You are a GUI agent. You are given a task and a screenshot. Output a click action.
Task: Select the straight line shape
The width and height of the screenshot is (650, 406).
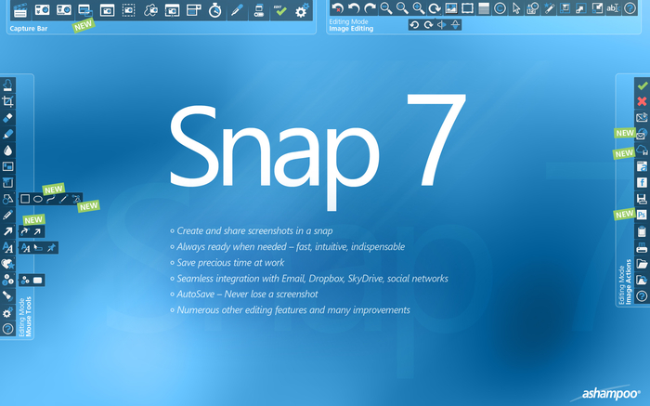tap(63, 199)
